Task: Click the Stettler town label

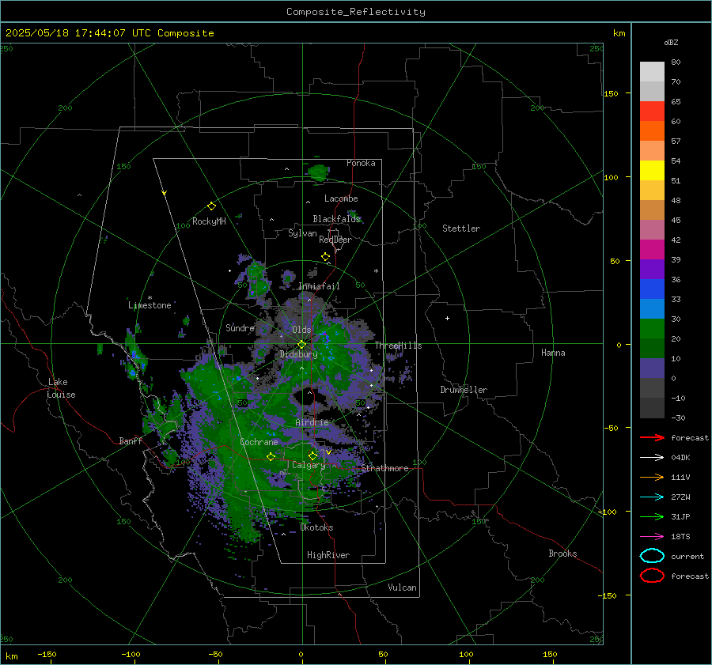Action: tap(461, 229)
